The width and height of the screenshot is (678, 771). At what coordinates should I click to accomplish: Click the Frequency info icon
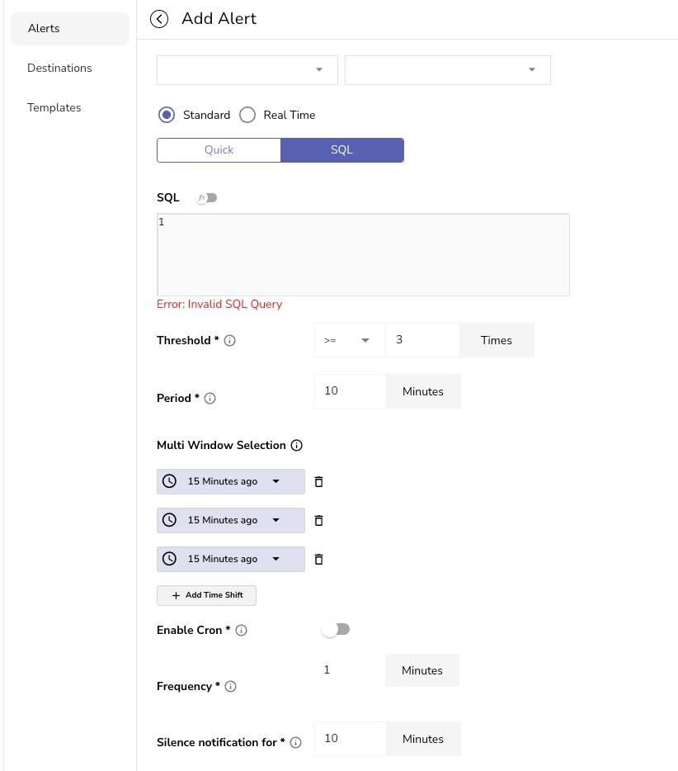click(x=231, y=686)
